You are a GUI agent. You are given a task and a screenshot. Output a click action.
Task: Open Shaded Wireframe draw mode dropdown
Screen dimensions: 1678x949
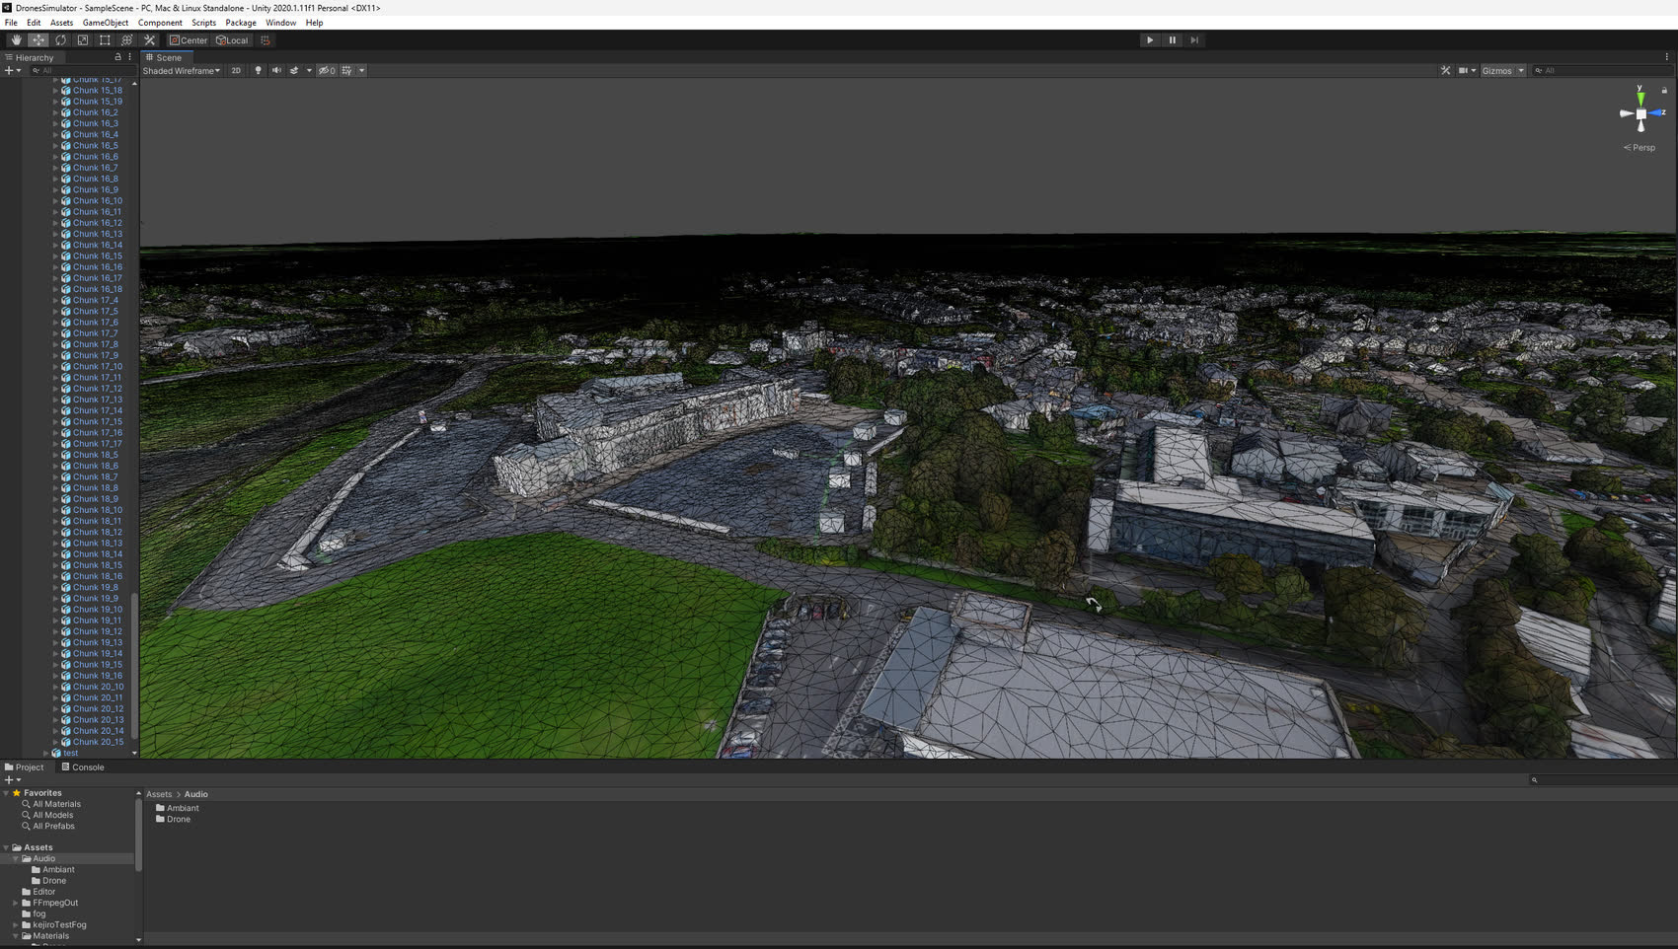[x=182, y=71]
